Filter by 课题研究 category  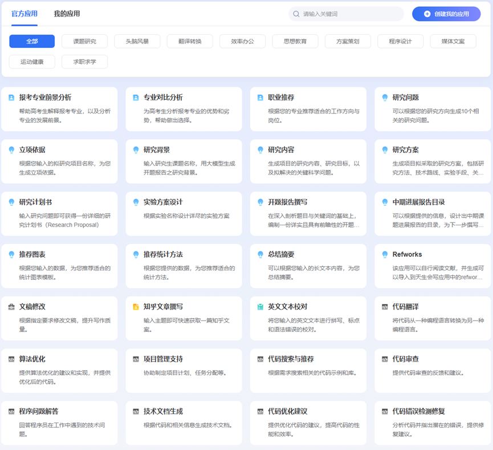(x=84, y=41)
